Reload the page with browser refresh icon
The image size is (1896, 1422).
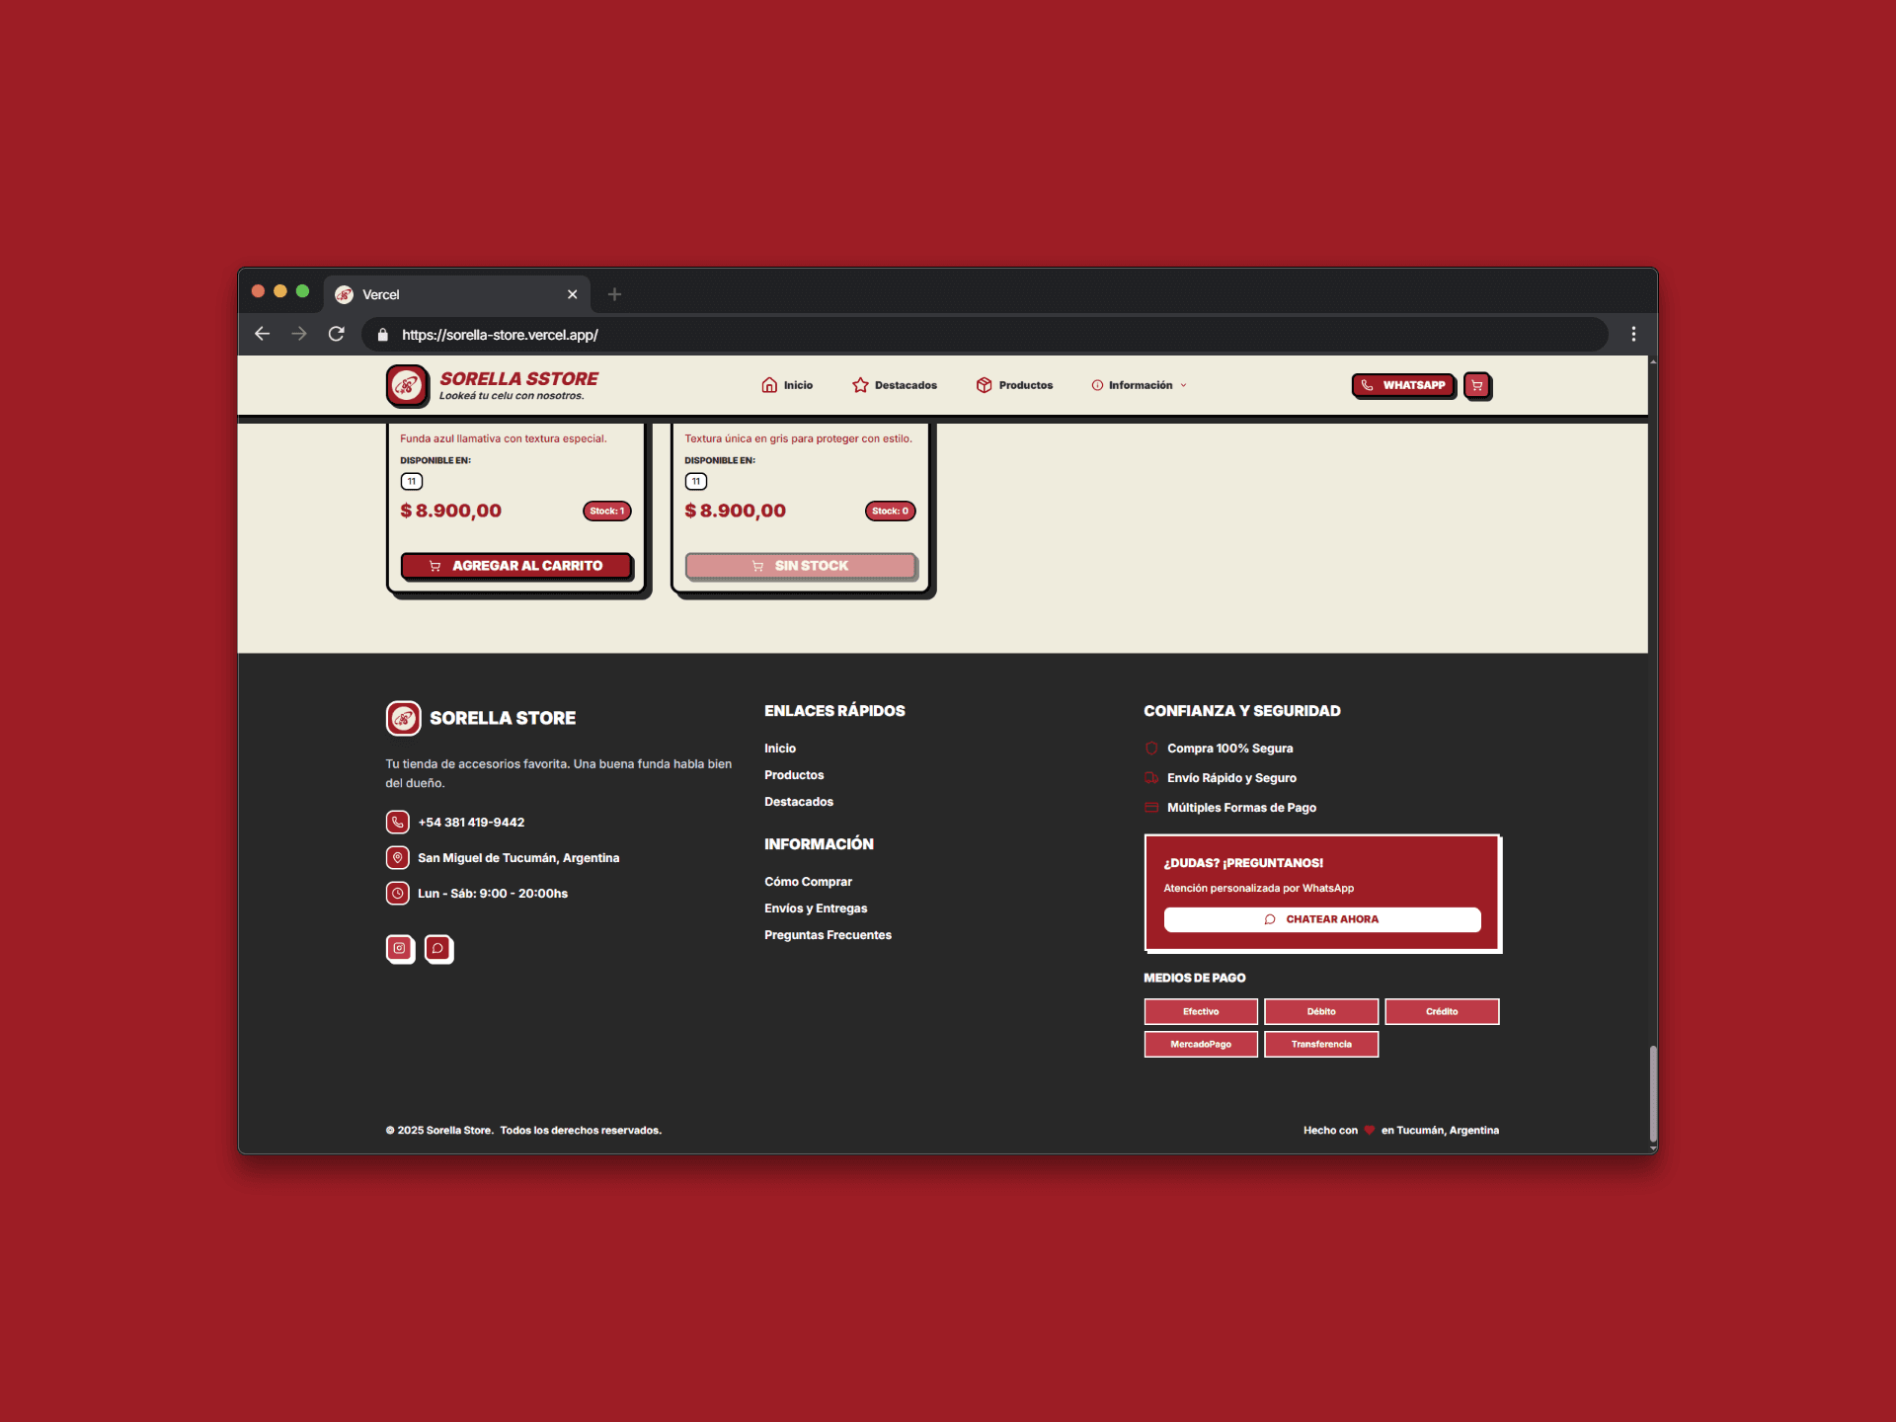[337, 334]
